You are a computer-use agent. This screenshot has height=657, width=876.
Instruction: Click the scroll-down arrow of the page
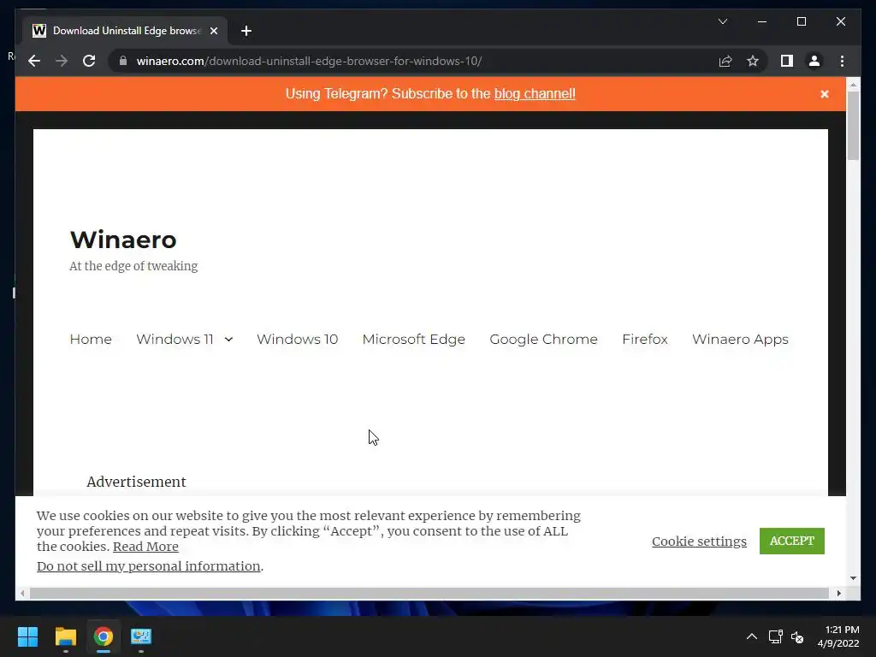853,578
